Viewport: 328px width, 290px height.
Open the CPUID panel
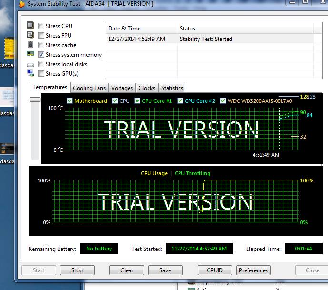pos(215,270)
